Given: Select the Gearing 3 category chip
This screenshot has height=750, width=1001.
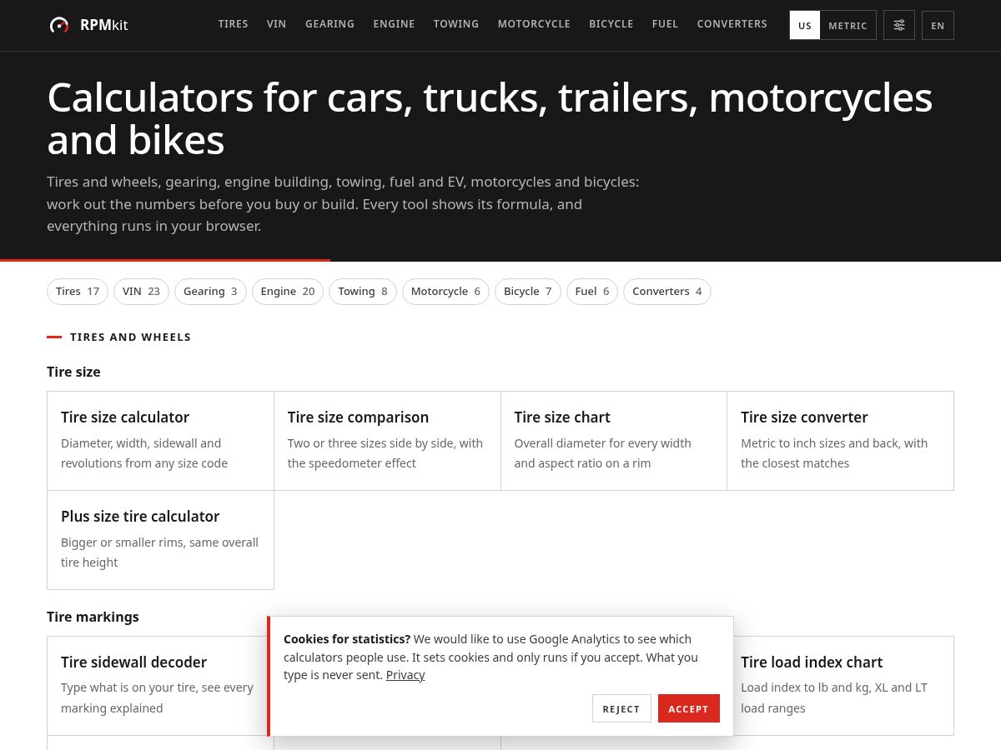Looking at the screenshot, I should pos(210,292).
